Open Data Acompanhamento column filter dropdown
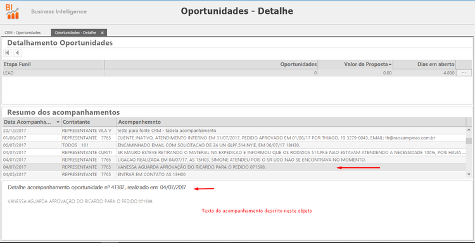The height and width of the screenshot is (243, 475). (58, 122)
